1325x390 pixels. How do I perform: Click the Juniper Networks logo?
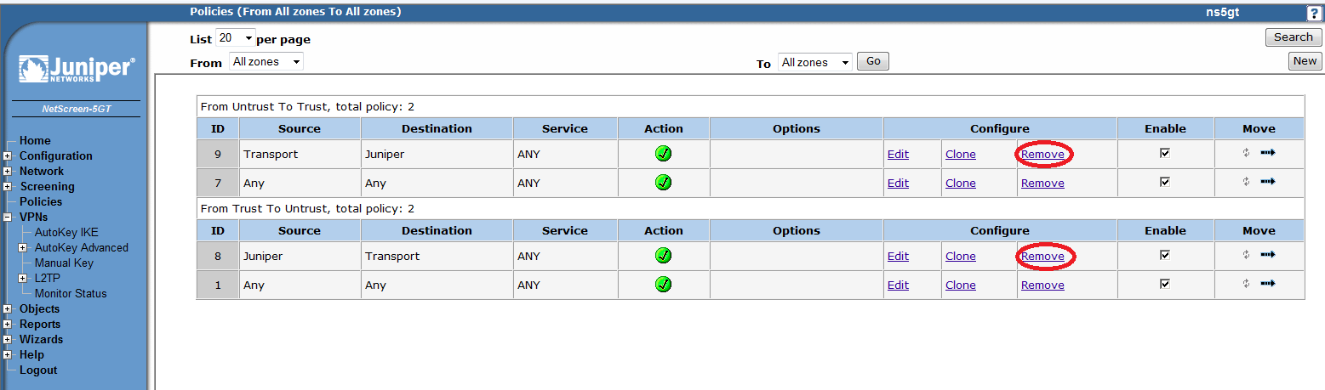point(76,70)
